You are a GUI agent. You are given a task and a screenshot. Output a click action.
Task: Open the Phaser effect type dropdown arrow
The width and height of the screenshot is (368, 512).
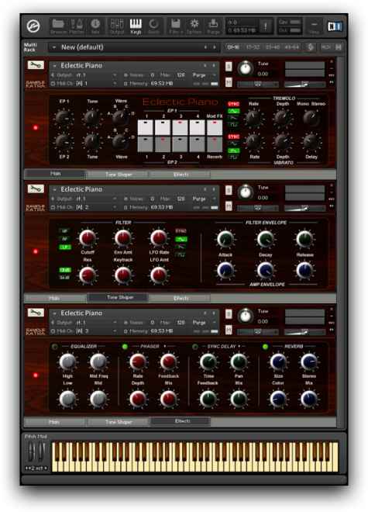click(165, 346)
